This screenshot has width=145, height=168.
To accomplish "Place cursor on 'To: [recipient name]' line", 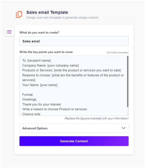I will (x=36, y=60).
